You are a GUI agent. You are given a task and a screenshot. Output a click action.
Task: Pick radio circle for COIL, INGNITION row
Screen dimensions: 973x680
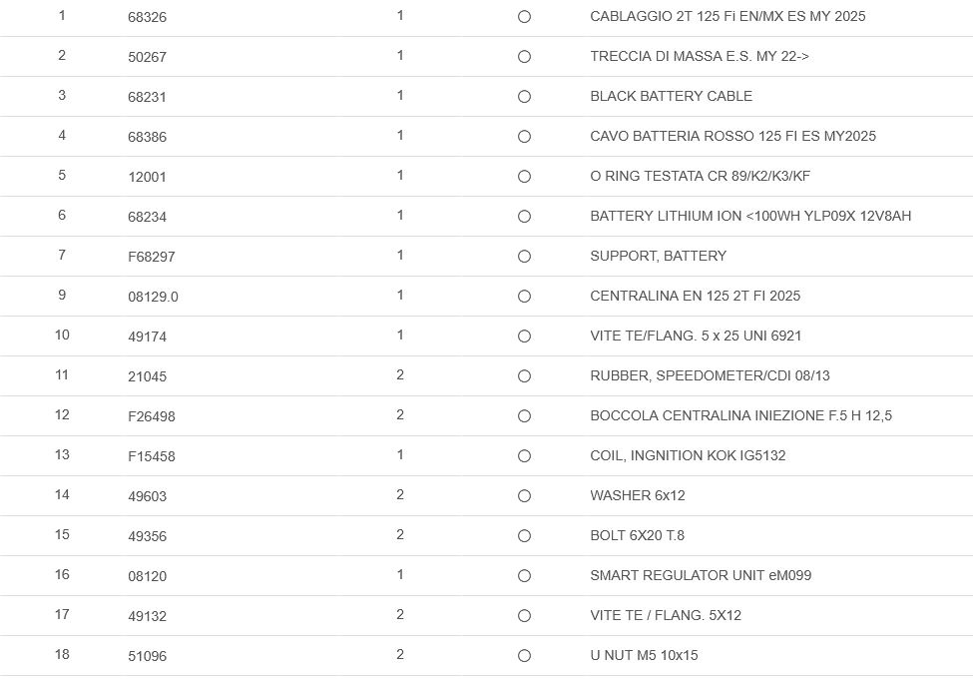tap(524, 456)
